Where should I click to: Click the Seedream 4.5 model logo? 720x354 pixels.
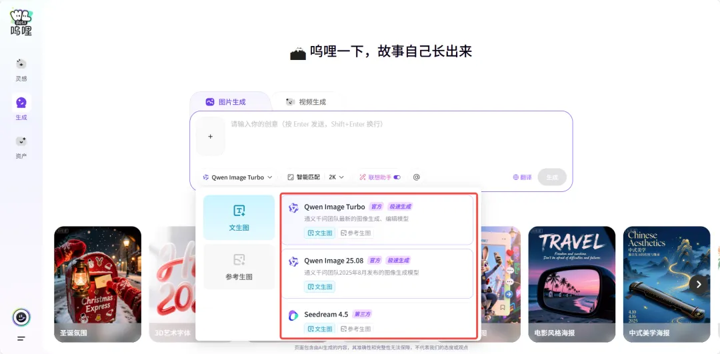pos(293,315)
